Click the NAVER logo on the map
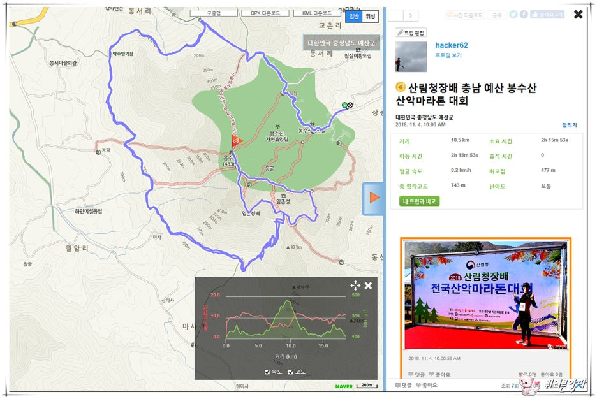Screen dimensions: 597x399 click(x=344, y=386)
